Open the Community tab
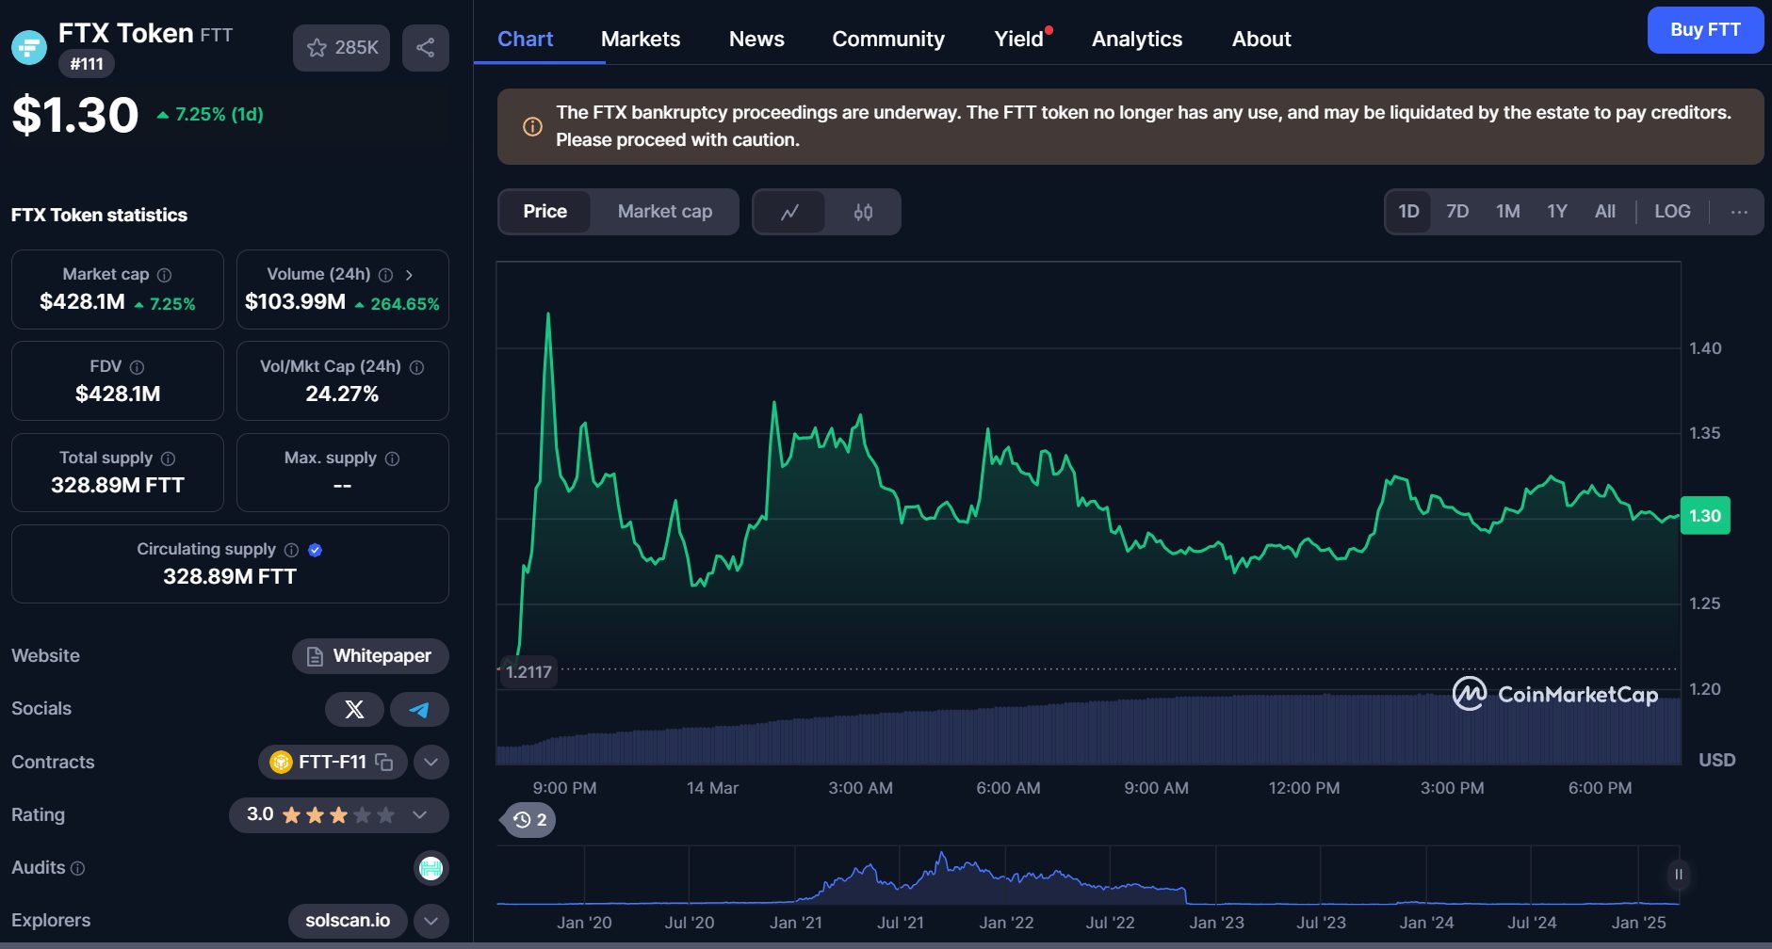1772x949 pixels. coord(888,39)
